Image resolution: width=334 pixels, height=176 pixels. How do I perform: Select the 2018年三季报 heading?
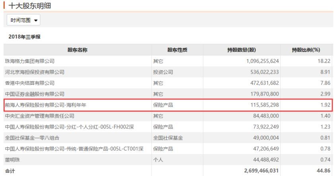point(25,37)
